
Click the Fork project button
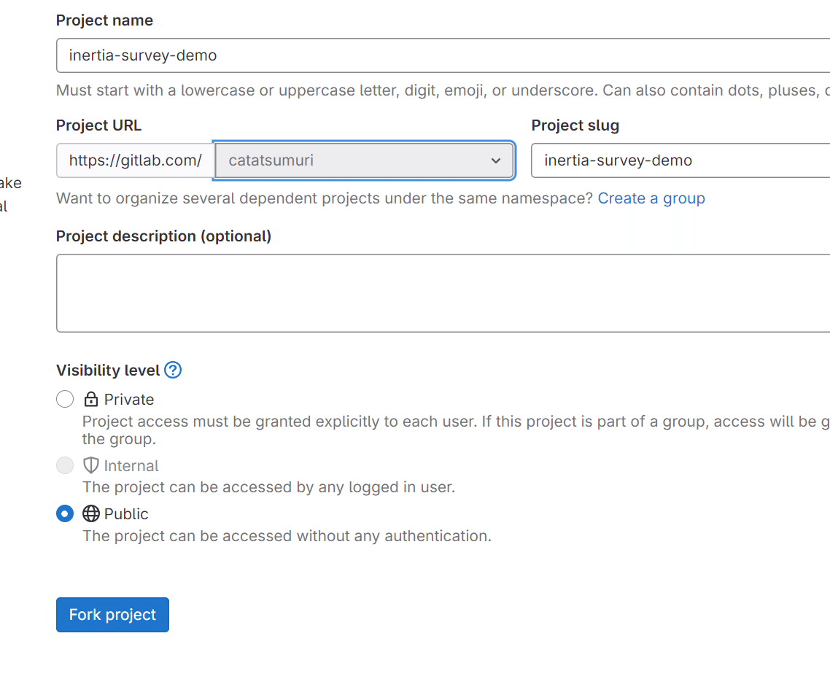click(113, 614)
